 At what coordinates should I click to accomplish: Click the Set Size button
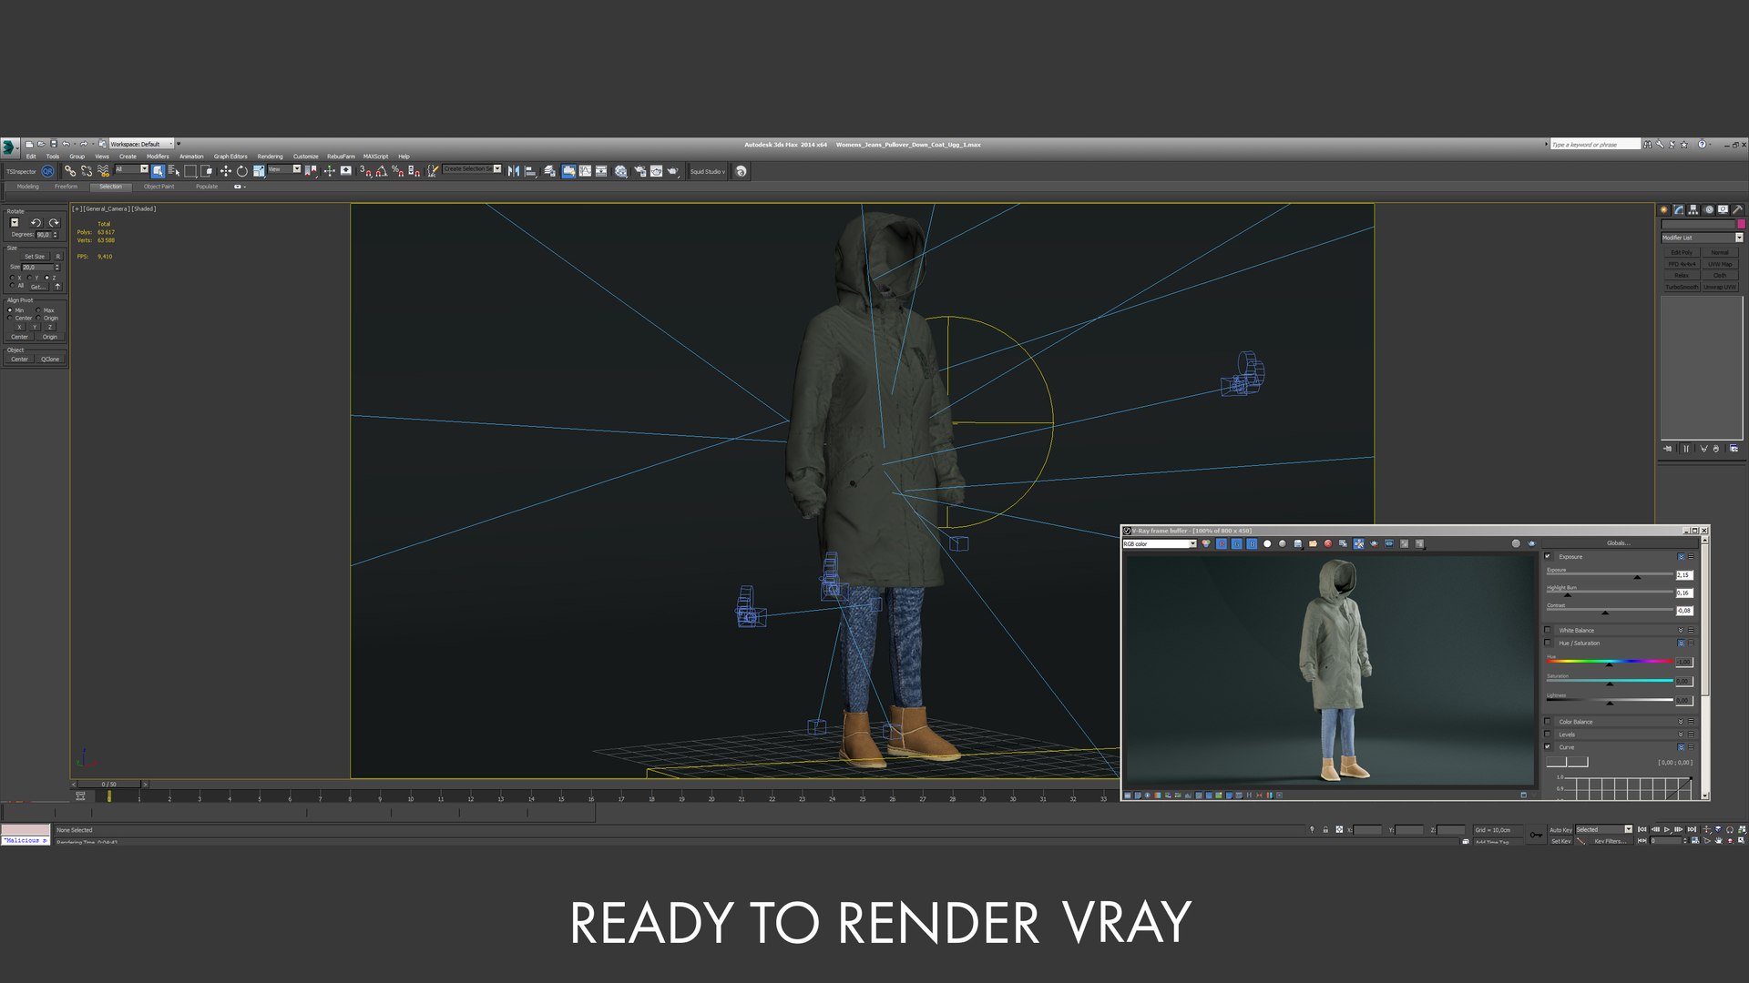coord(35,257)
